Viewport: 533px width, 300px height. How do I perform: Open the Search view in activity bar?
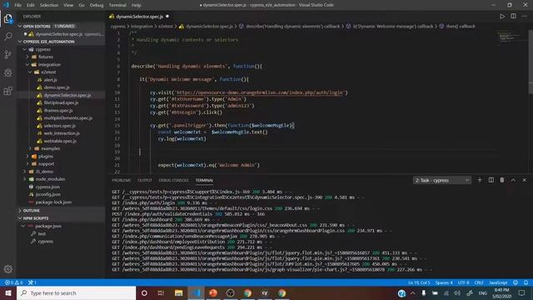8,37
